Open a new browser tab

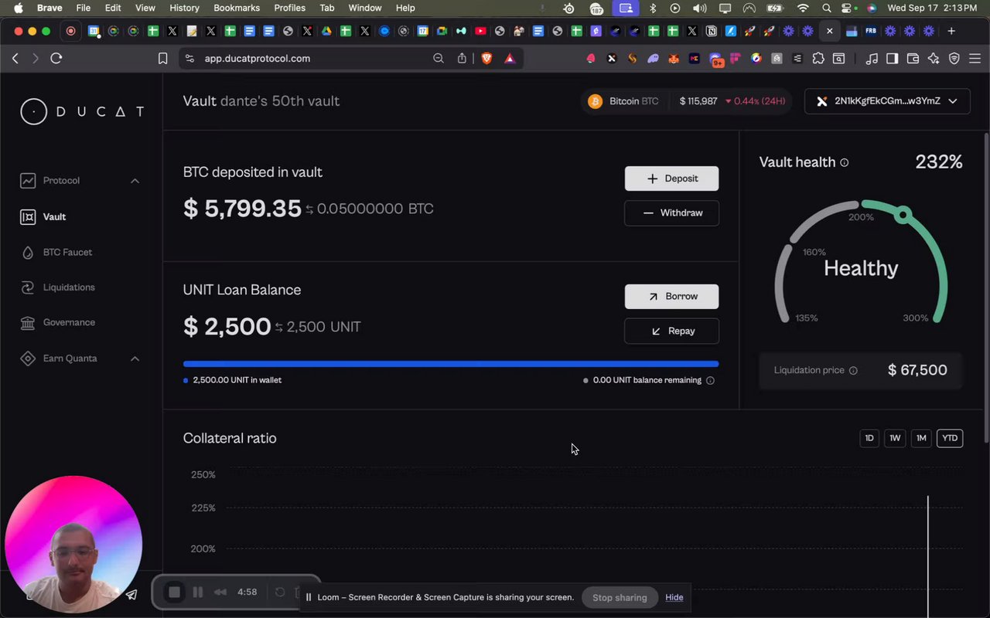pyautogui.click(x=951, y=31)
